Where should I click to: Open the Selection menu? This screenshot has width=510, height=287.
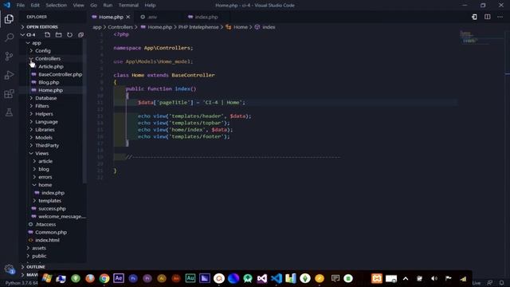tap(56, 6)
